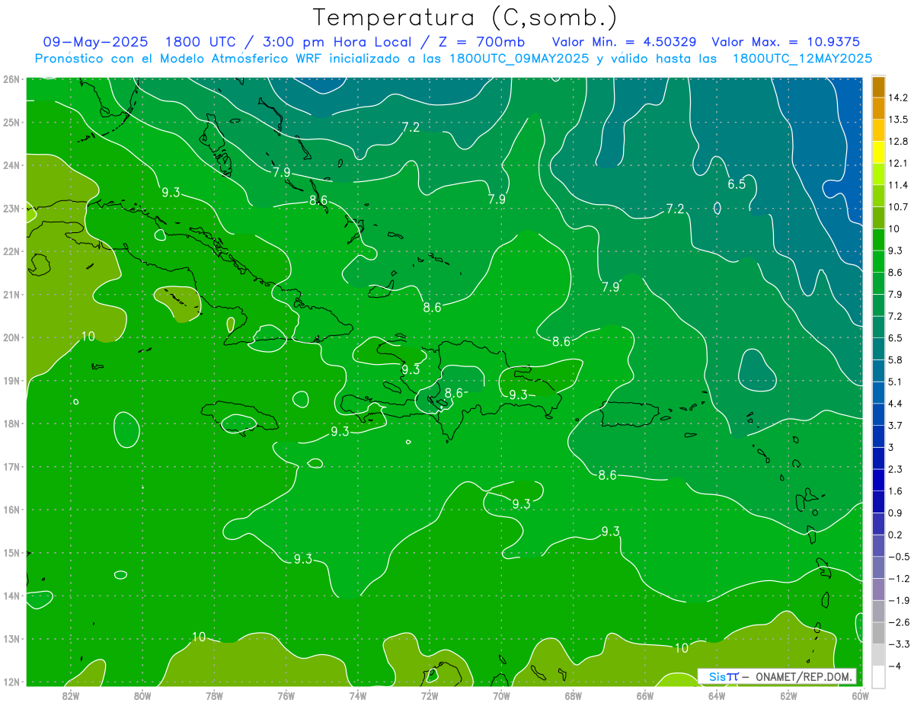
Task: Click the '9.3' value on the color scale
Action: [896, 251]
